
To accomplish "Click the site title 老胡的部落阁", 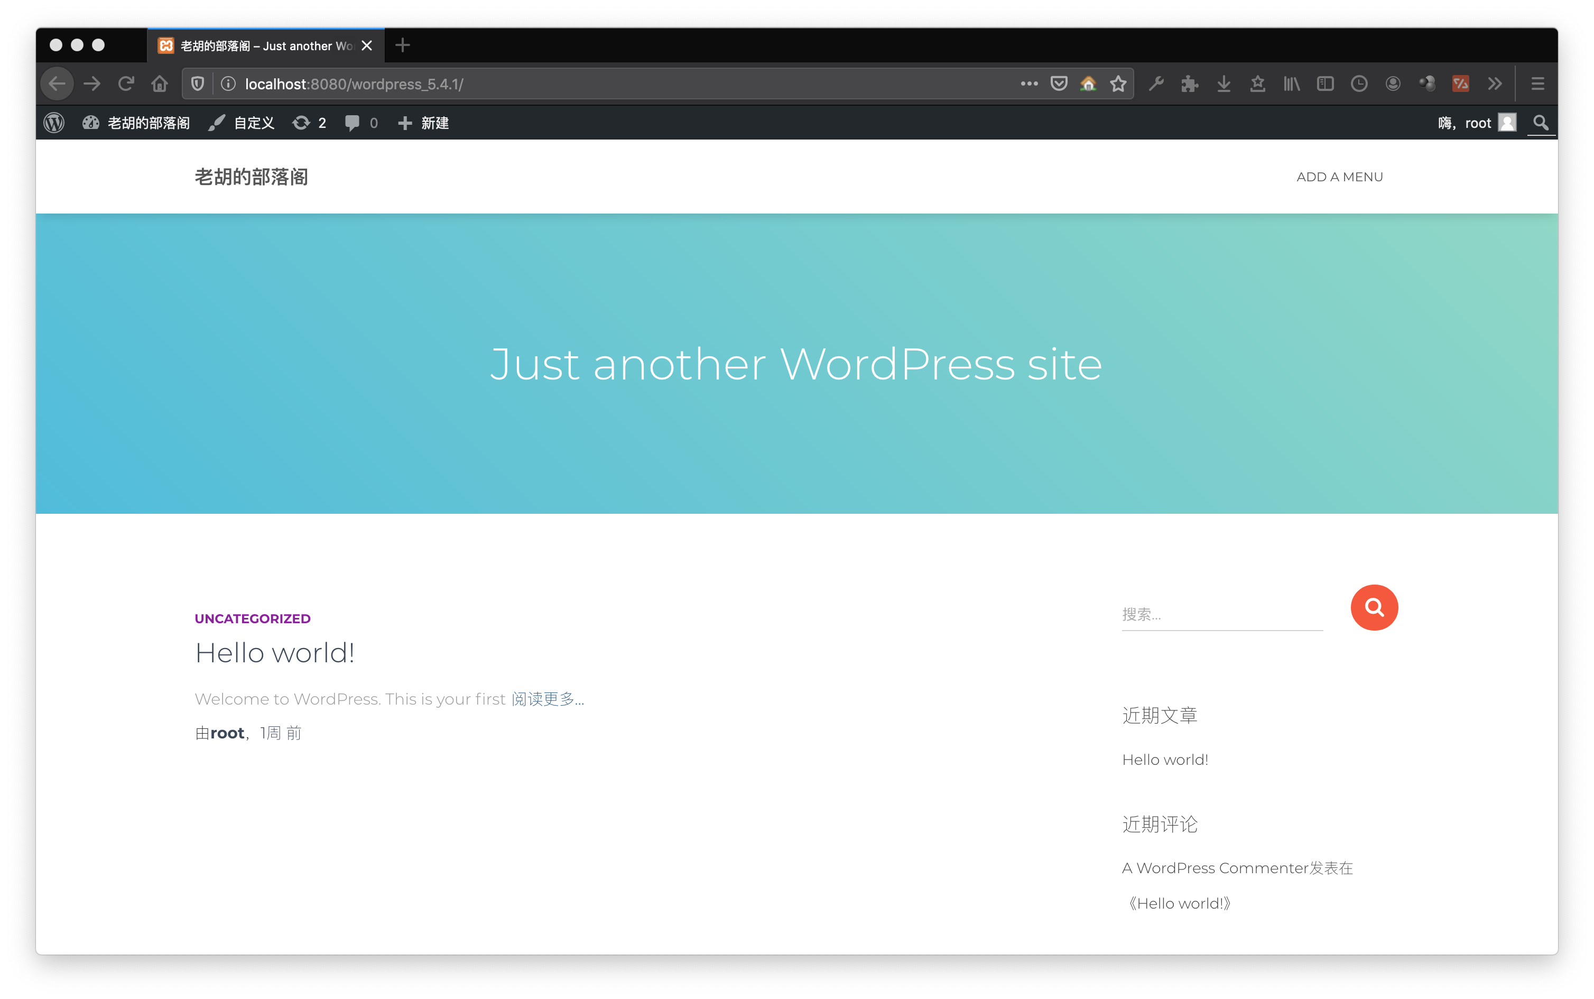I will point(251,177).
